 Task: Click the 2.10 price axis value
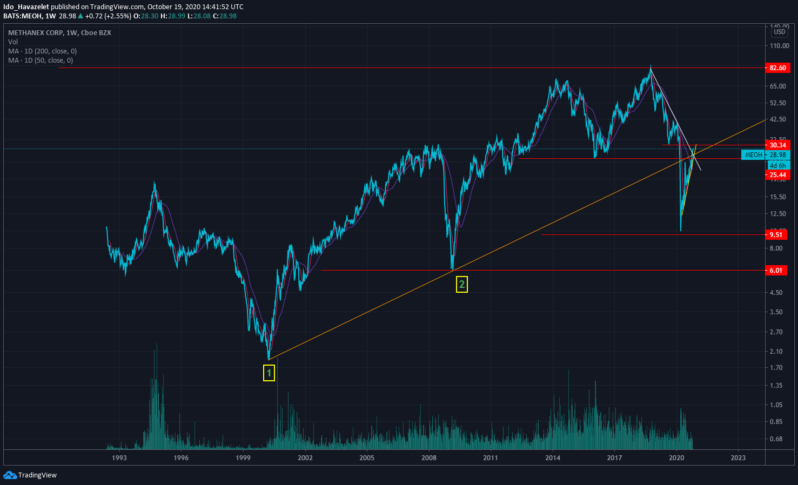click(776, 352)
